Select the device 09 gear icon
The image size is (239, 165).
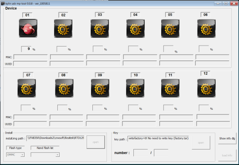tap(100, 88)
